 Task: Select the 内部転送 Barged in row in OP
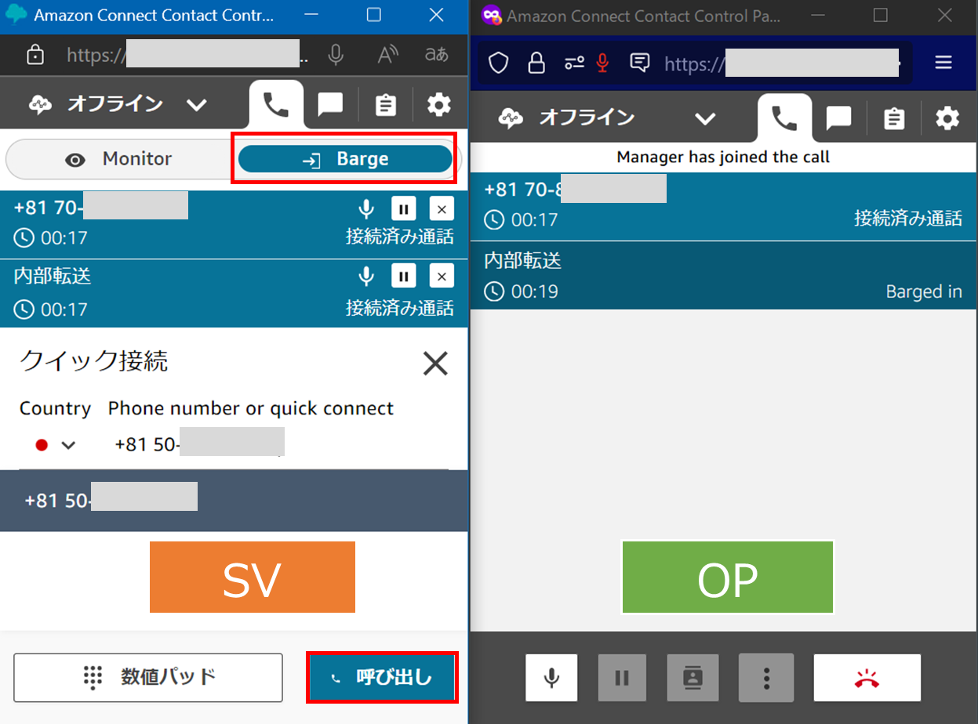[x=723, y=276]
